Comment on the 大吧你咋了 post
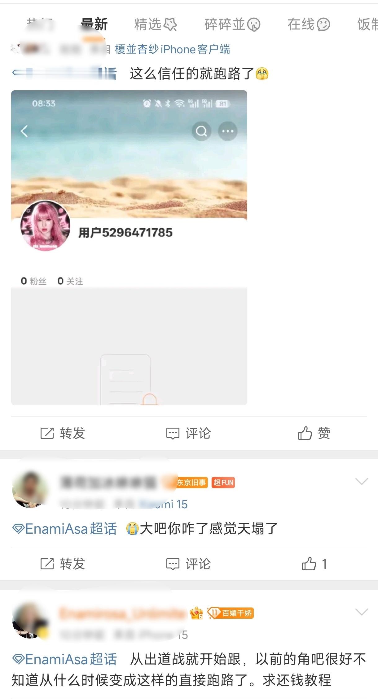This screenshot has width=378, height=699. pos(188,564)
